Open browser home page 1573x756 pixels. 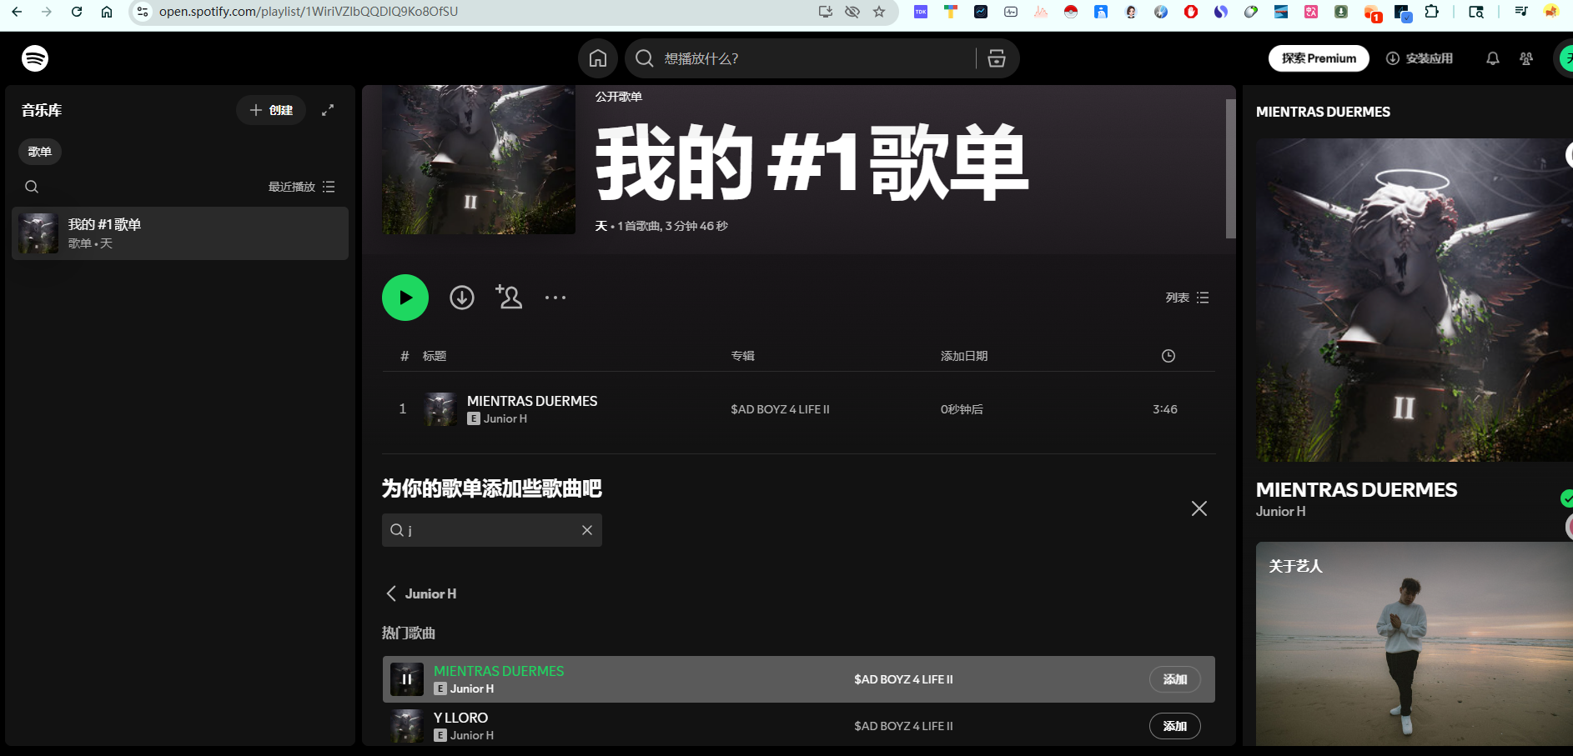coord(107,12)
